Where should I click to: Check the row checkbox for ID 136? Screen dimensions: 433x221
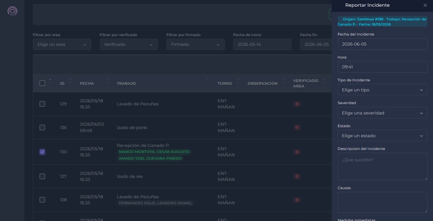pyautogui.click(x=42, y=127)
